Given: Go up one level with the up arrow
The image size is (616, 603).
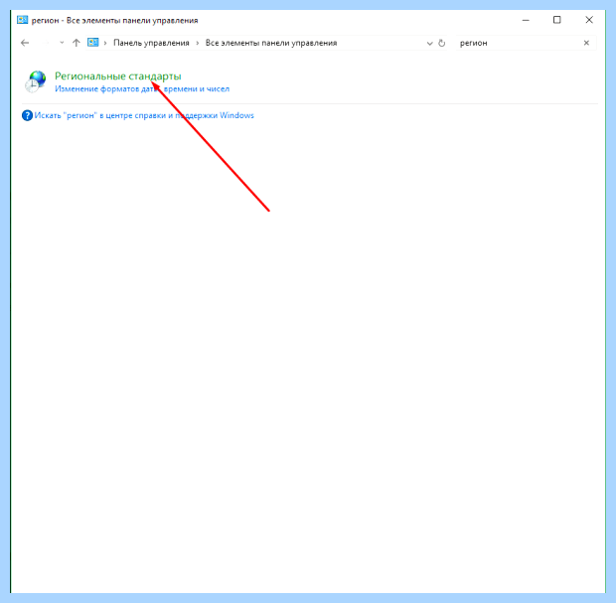Looking at the screenshot, I should [76, 43].
